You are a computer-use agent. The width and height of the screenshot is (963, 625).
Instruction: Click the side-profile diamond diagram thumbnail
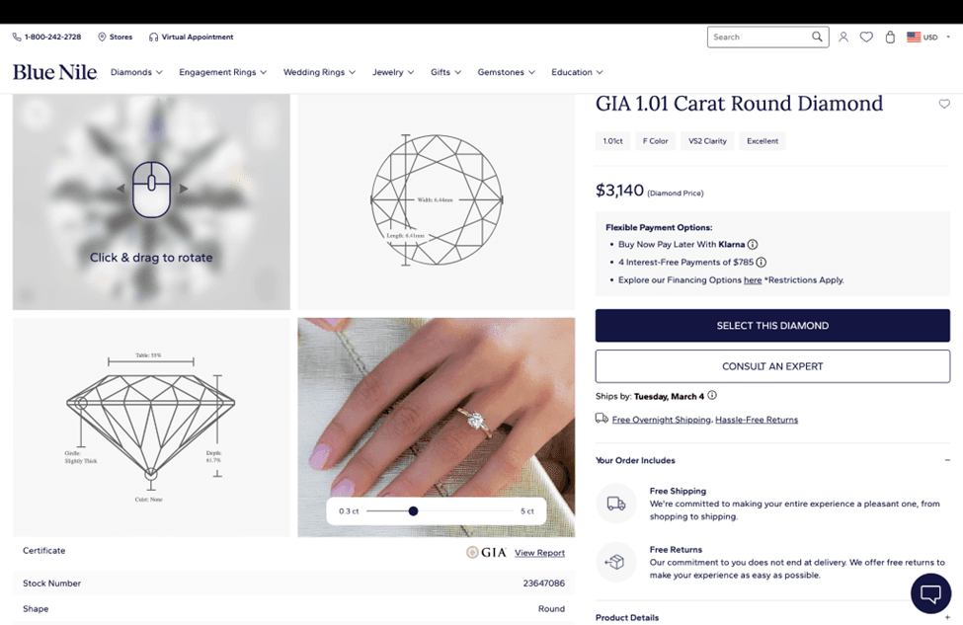151,428
